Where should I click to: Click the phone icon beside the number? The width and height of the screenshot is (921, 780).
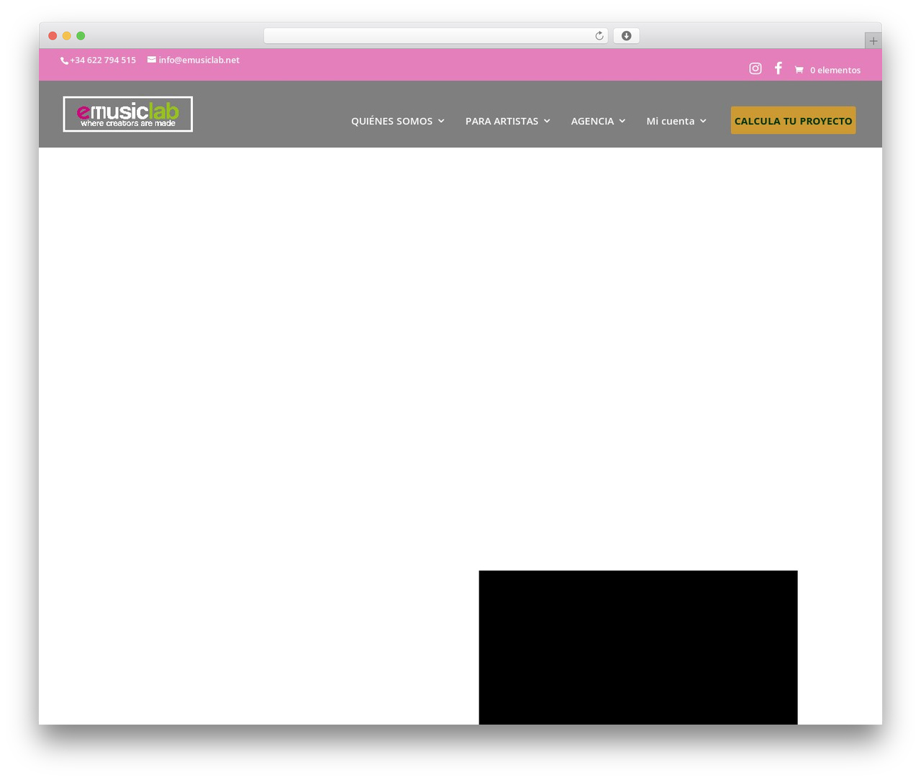pyautogui.click(x=64, y=60)
